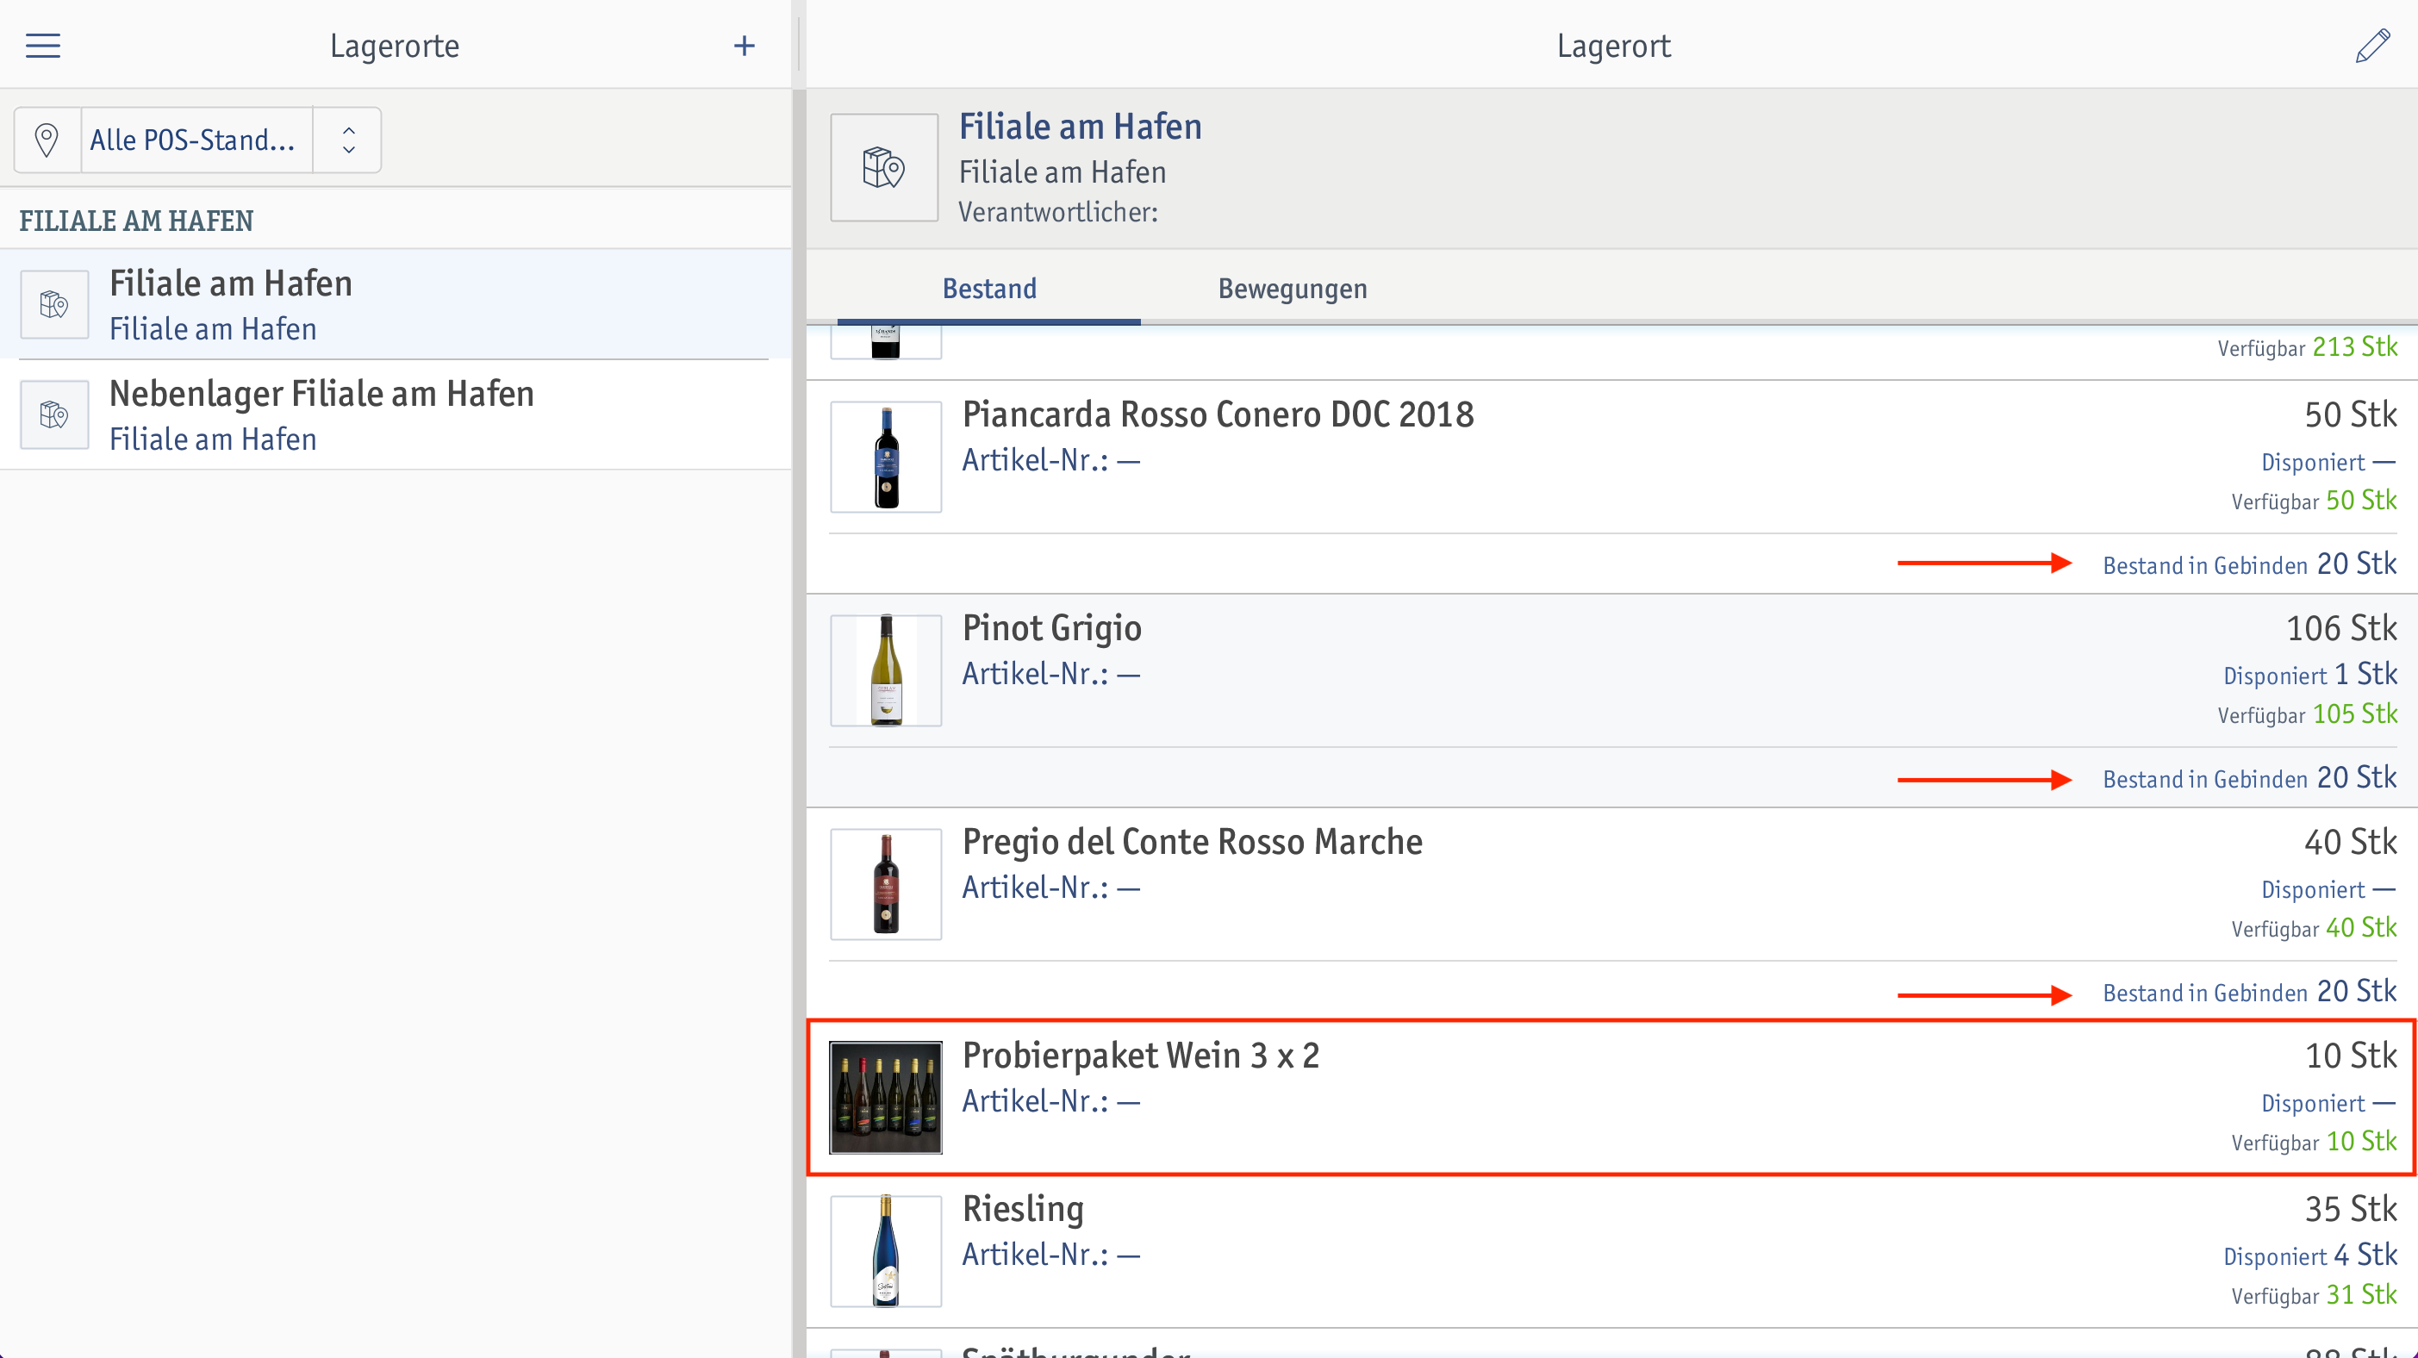Image resolution: width=2418 pixels, height=1358 pixels.
Task: Click Filiale am Hafen heading in detail pane
Action: tap(1081, 127)
